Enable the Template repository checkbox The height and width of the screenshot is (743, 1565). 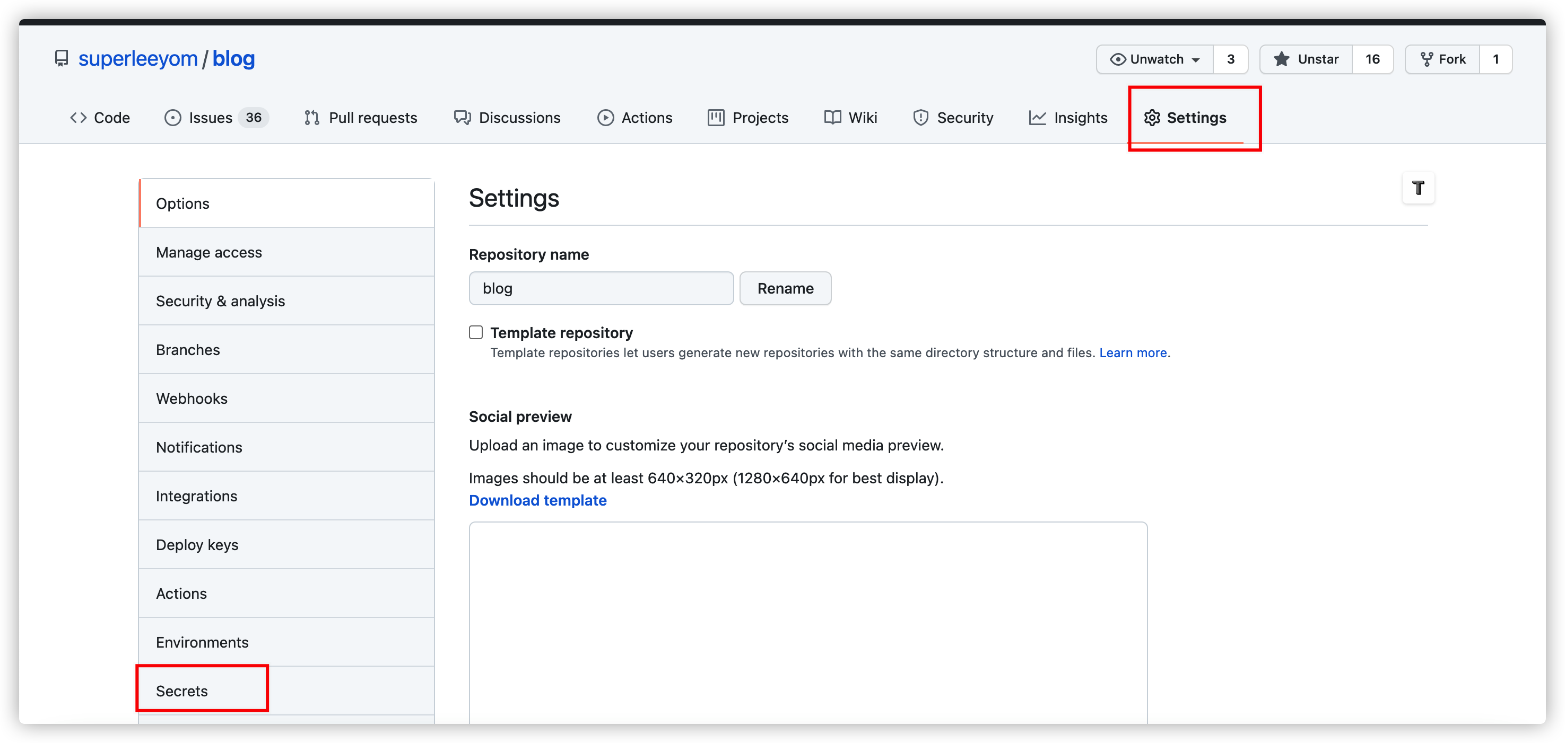[476, 333]
